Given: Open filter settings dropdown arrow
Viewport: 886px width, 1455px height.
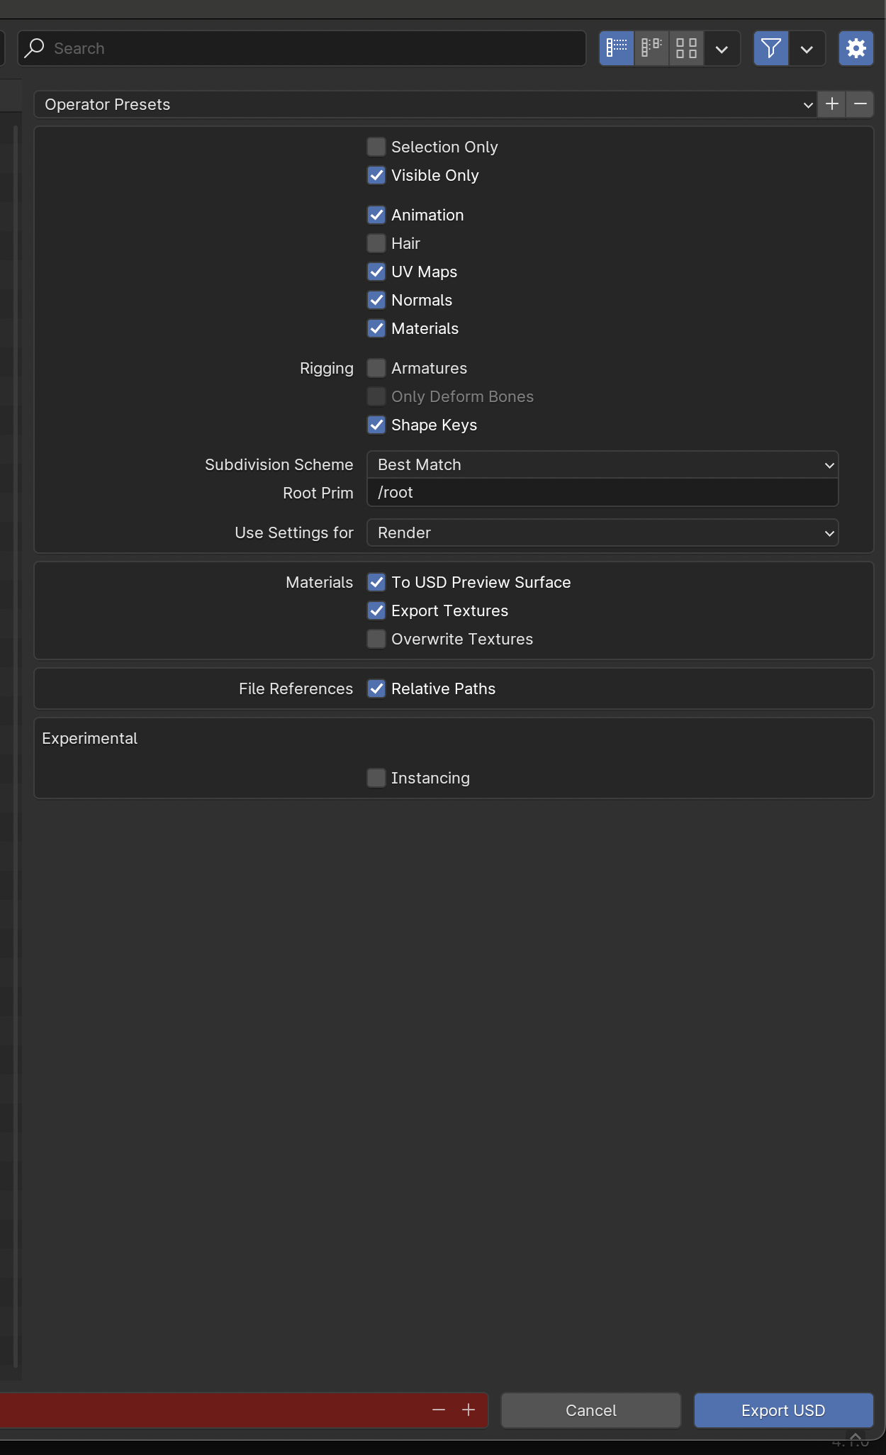Looking at the screenshot, I should click(x=807, y=48).
